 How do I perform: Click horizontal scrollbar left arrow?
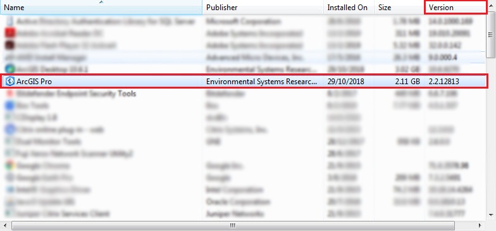point(6,225)
